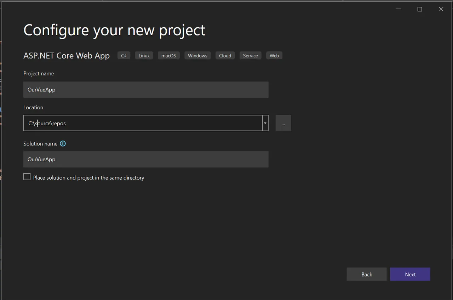Click the ASP.NET Core Web App title
453x300 pixels.
pyautogui.click(x=67, y=56)
